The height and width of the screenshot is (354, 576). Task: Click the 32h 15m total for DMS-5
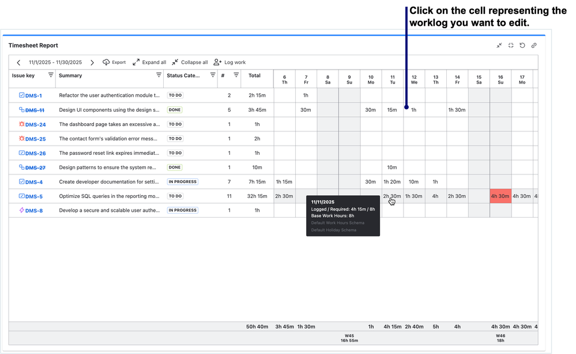pos(257,196)
